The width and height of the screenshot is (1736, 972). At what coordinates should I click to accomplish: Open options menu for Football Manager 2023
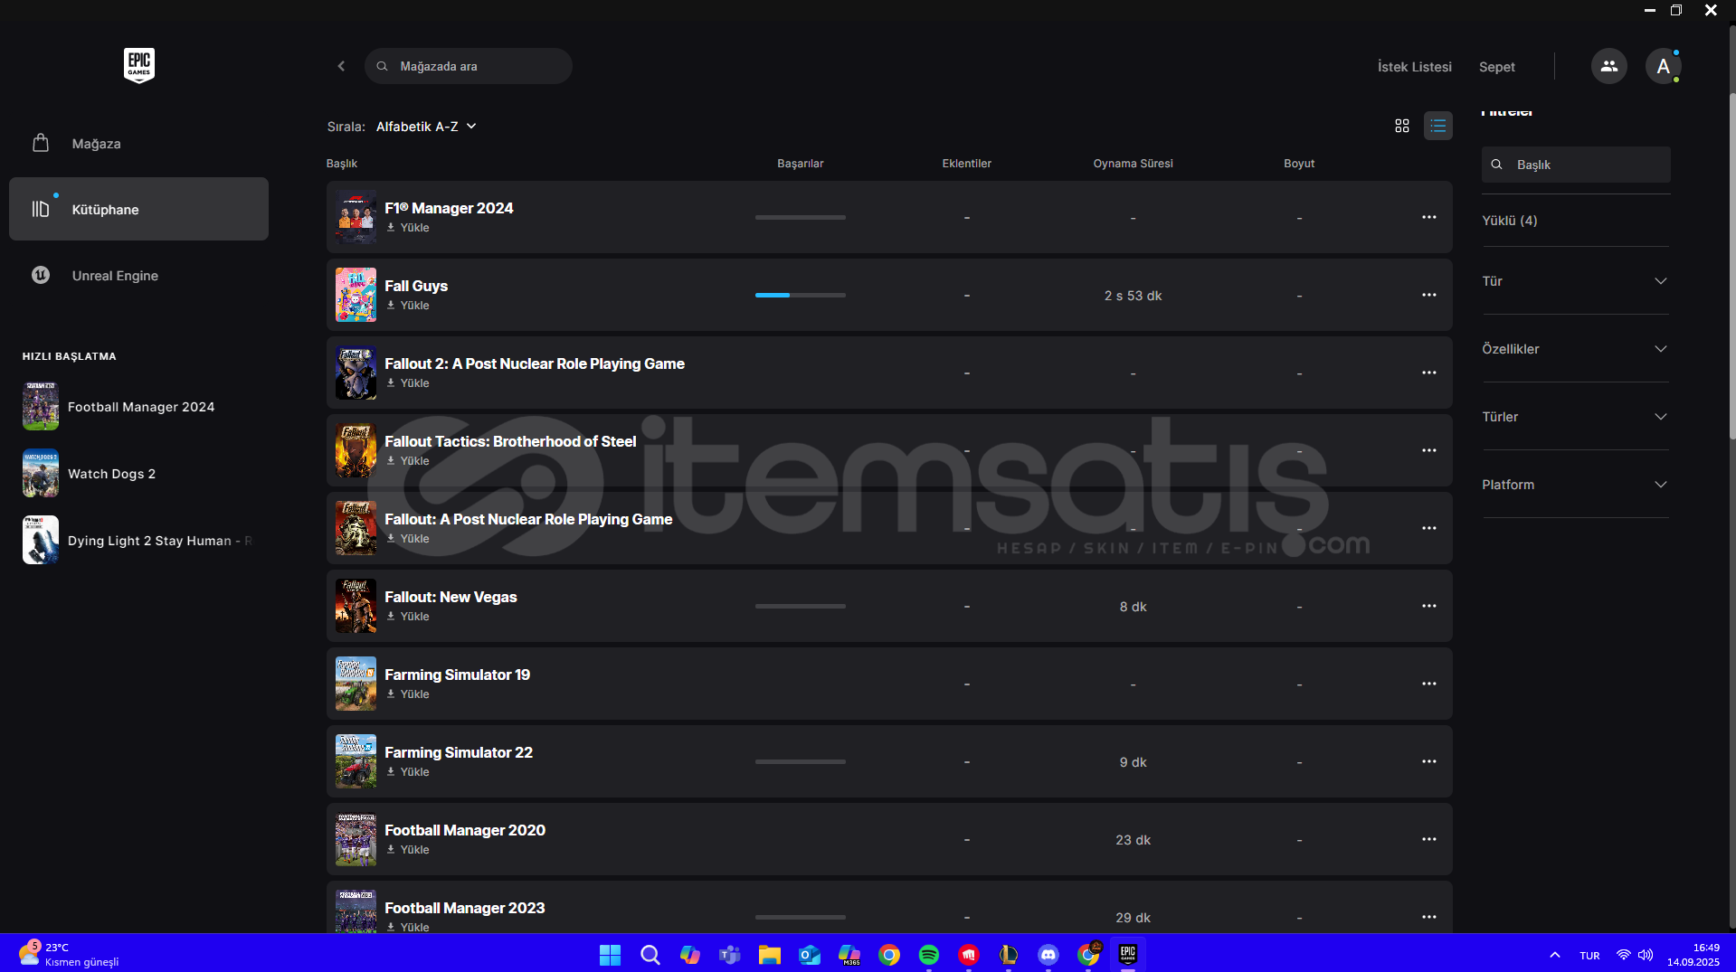pos(1428,917)
